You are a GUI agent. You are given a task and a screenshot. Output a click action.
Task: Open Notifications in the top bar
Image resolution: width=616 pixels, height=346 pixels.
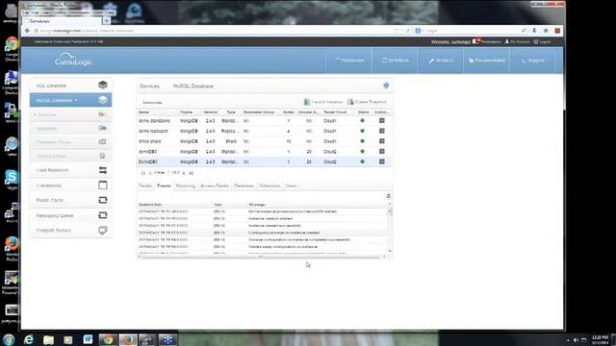[487, 41]
